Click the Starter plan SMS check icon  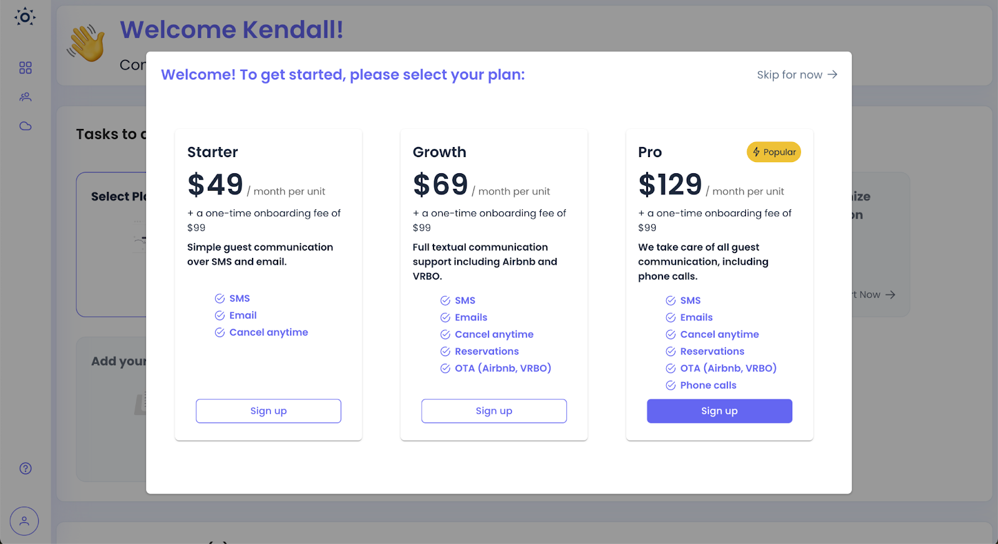[220, 298]
